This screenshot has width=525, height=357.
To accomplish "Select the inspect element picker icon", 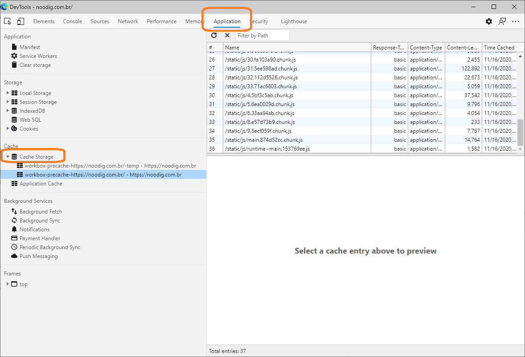I will point(8,21).
